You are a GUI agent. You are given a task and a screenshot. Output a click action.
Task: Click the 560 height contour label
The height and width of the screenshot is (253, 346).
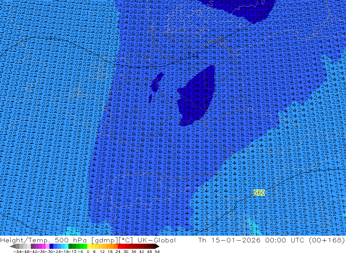coord(259,193)
